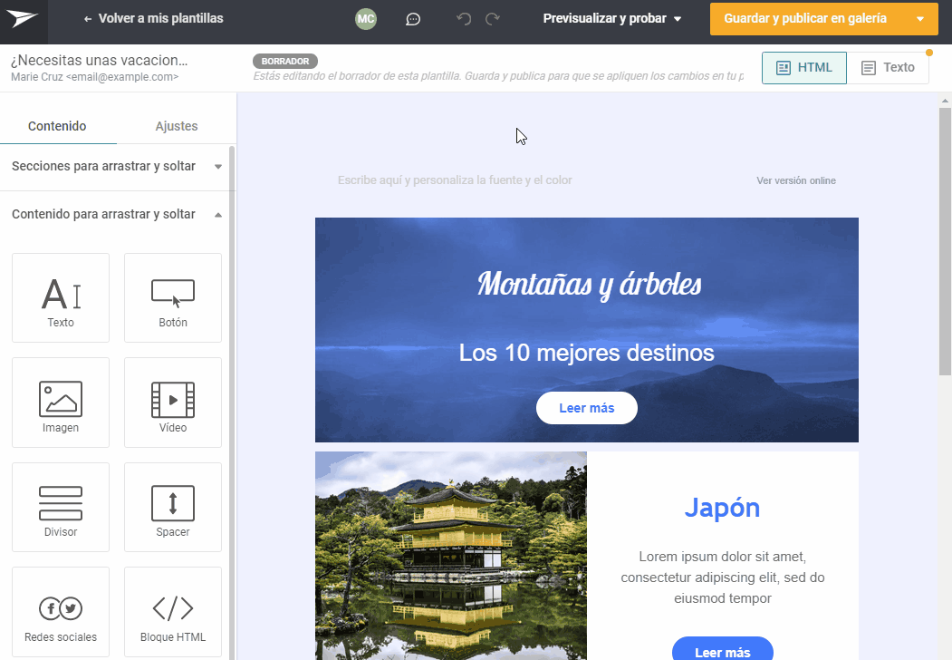
Task: Click the preheader text Escribe aquí y personaliza
Action: pyautogui.click(x=455, y=180)
